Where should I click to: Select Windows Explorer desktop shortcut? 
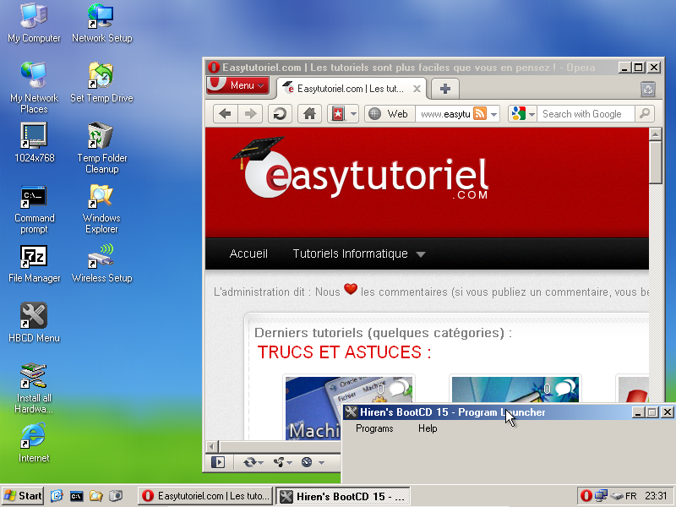(x=101, y=209)
